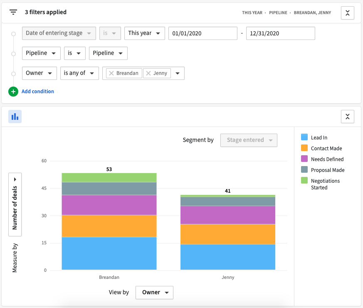Open the Owner field dropdown
The image size is (363, 308).
40,73
